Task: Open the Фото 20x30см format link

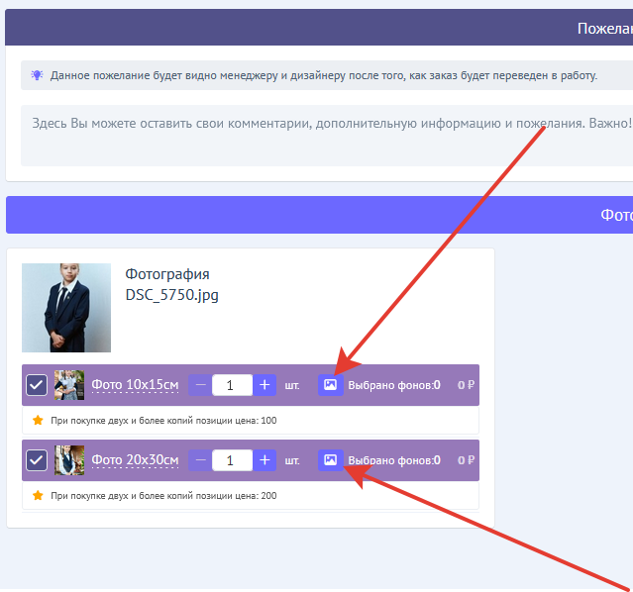Action: coord(135,460)
